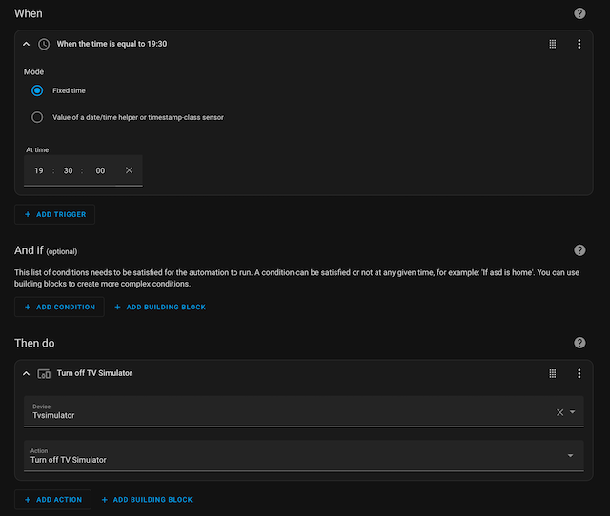The image size is (610, 516).
Task: Click the Add Action button
Action: tap(52, 499)
